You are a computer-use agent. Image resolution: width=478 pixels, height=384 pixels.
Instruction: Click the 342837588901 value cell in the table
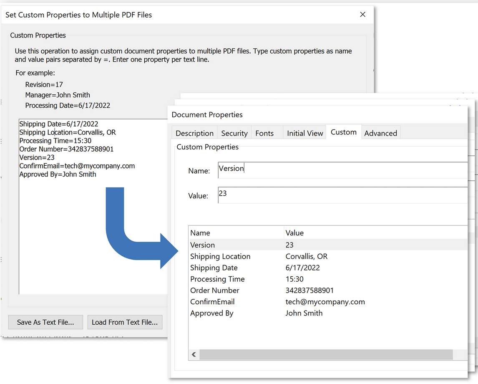[309, 290]
